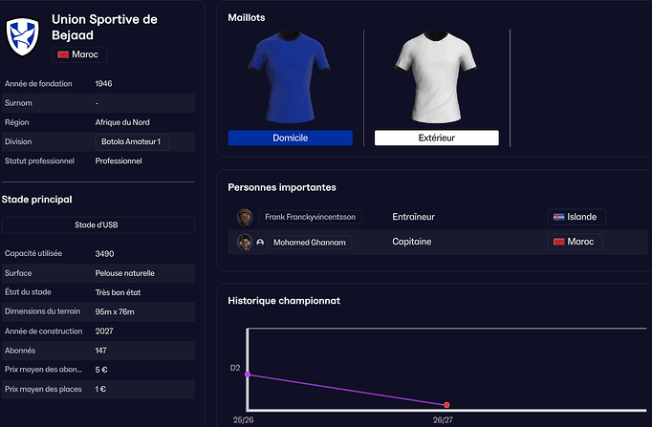The height and width of the screenshot is (427, 652).
Task: Click the Islande nationality tag
Action: [x=576, y=217]
